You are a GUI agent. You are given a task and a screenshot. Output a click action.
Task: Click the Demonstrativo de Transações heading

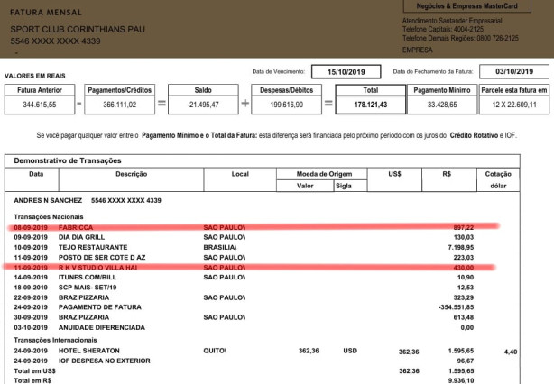68,160
